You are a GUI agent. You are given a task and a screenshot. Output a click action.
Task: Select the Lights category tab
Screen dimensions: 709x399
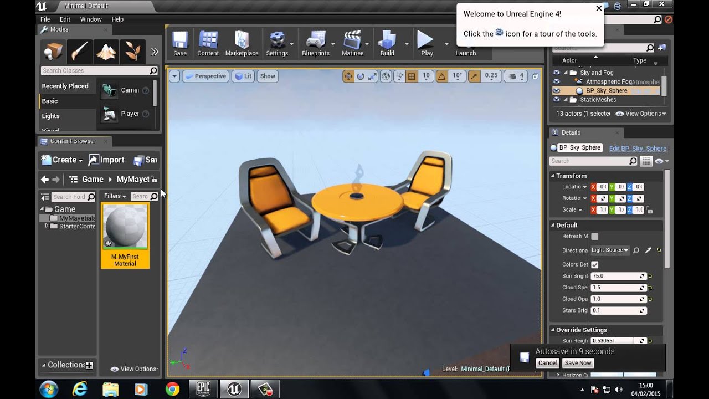pos(67,116)
